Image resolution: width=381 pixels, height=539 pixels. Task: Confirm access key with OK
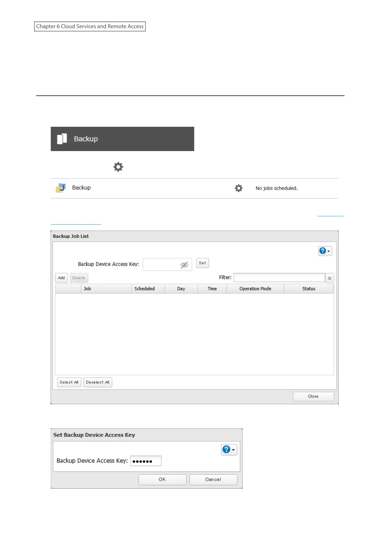coord(162,479)
